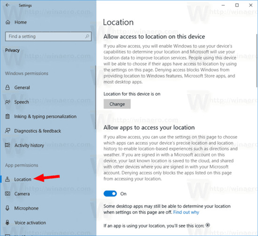Click the Speech icon in sidebar
Screen dimensions: 258x236
(x=8, y=102)
